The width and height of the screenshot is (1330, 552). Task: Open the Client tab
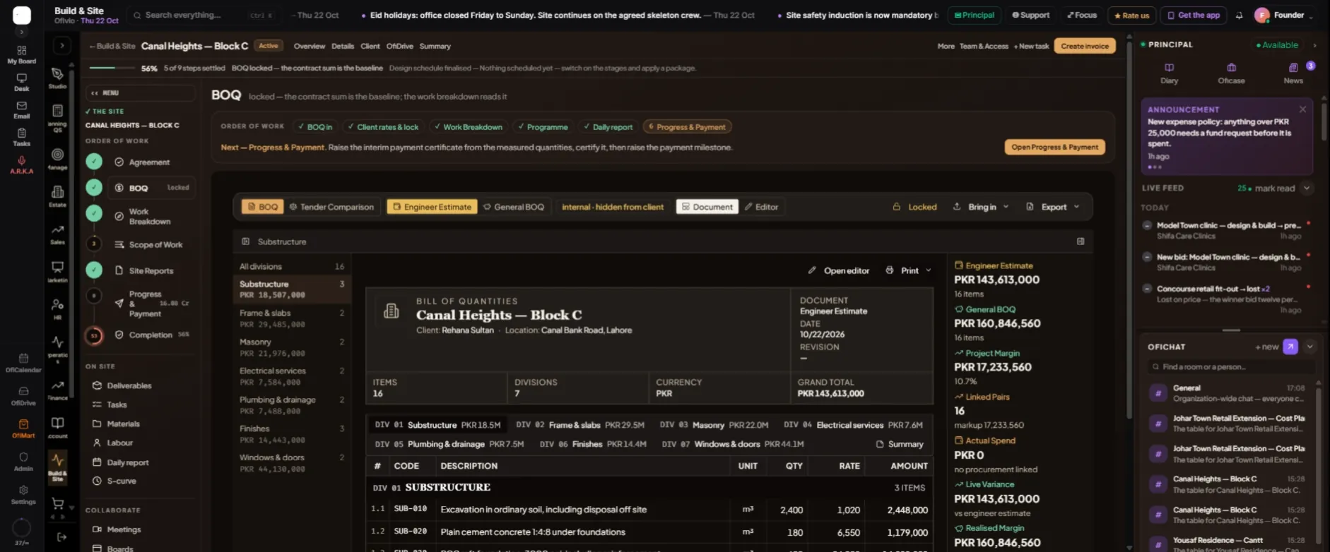point(370,46)
